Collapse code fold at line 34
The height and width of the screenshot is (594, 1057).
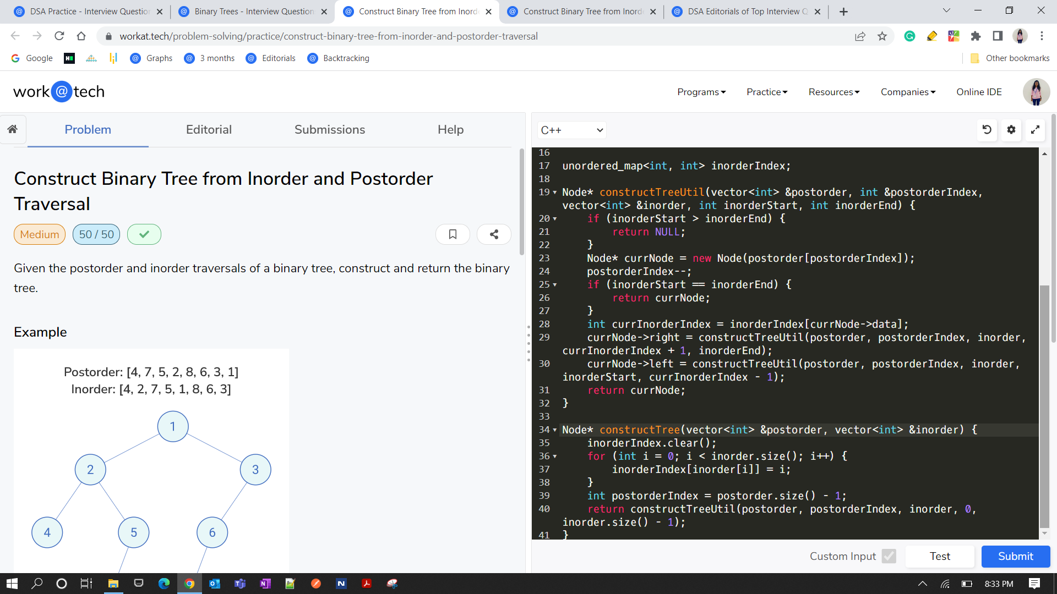(x=555, y=430)
